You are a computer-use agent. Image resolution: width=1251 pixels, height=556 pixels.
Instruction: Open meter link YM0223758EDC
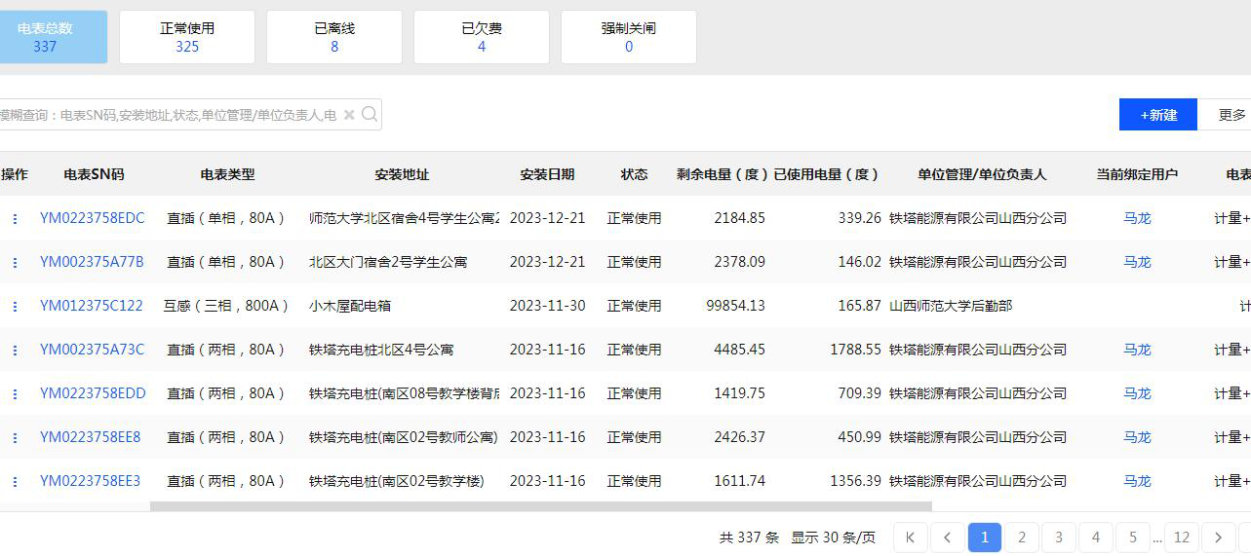click(x=93, y=218)
